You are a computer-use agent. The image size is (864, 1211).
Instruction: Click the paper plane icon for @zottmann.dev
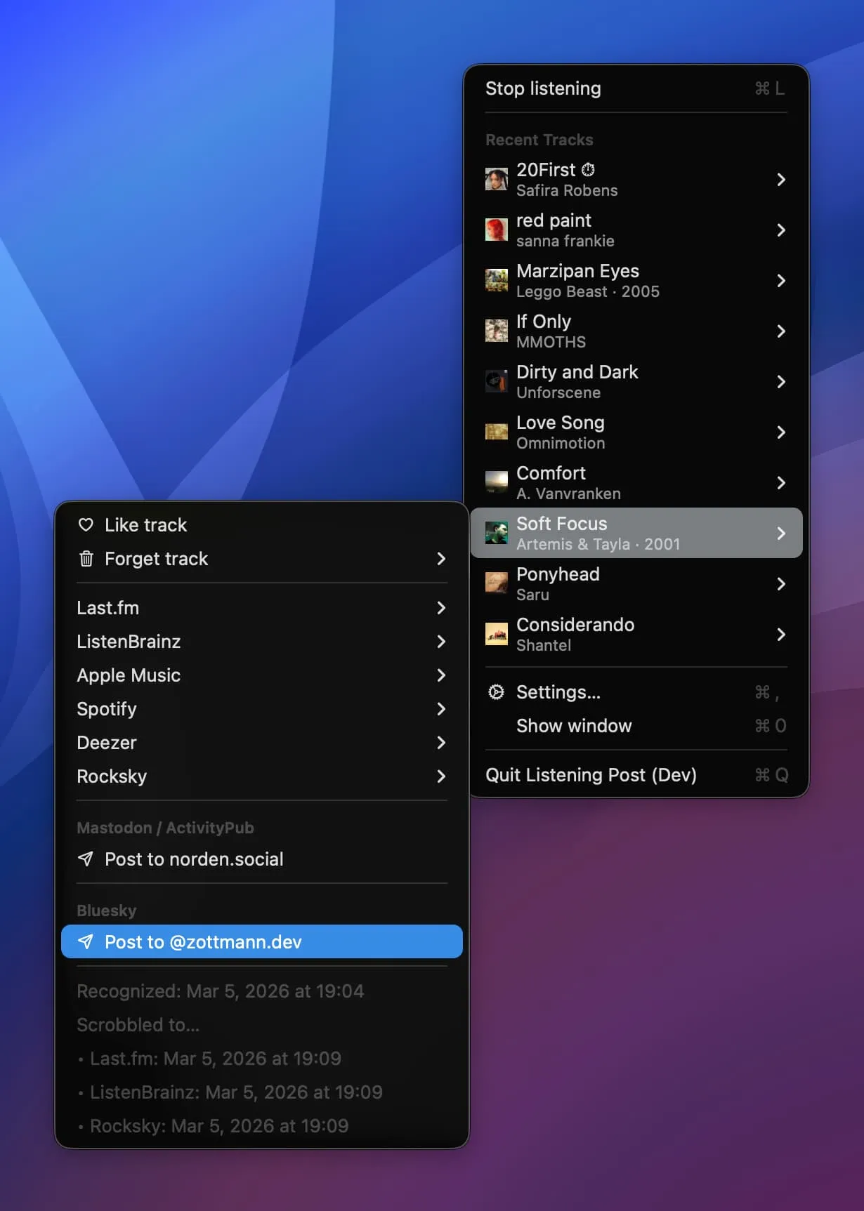pyautogui.click(x=86, y=942)
